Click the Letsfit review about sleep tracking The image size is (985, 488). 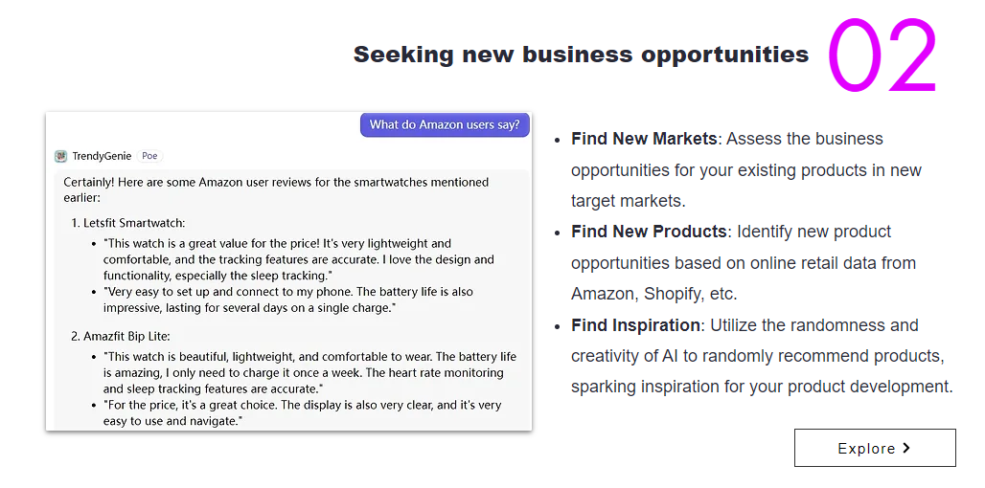click(x=298, y=259)
